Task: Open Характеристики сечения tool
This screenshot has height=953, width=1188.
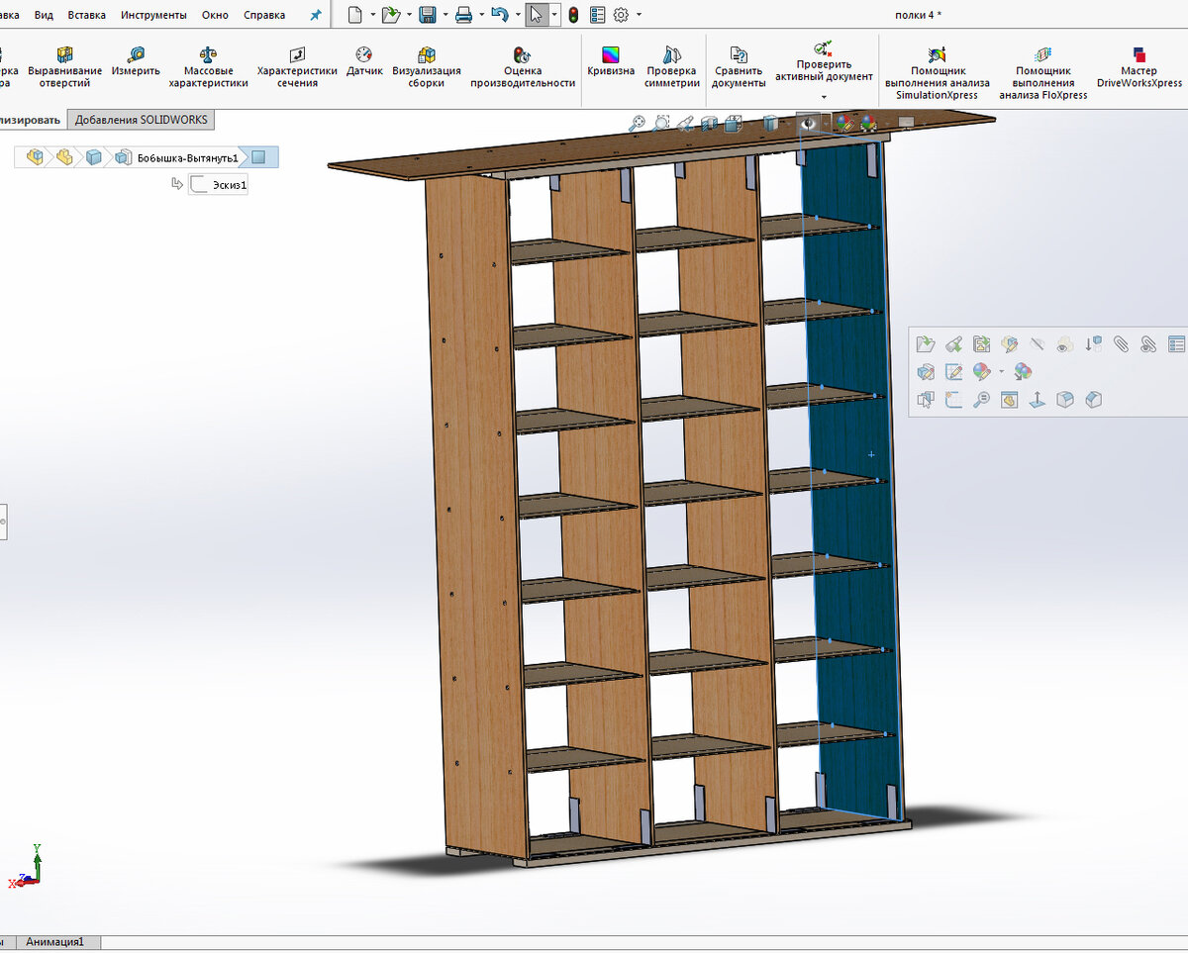Action: [297, 67]
